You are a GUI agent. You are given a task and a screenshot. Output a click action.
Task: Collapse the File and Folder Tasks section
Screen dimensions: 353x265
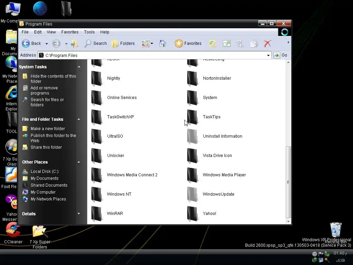tap(79, 119)
